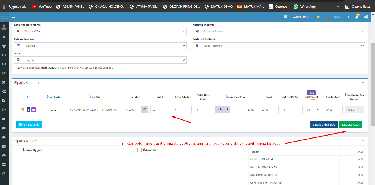This screenshot has width=375, height=185.
Task: Open the %0 KDV rate dropdown
Action: 312,110
